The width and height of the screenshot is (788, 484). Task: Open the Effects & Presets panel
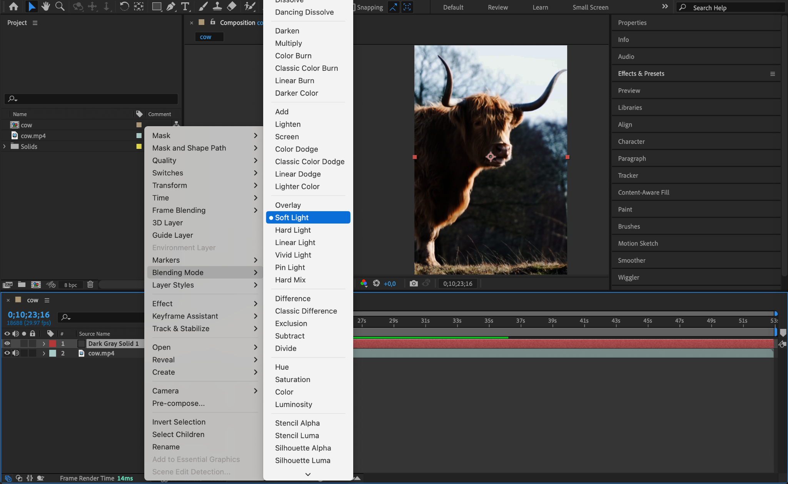641,73
